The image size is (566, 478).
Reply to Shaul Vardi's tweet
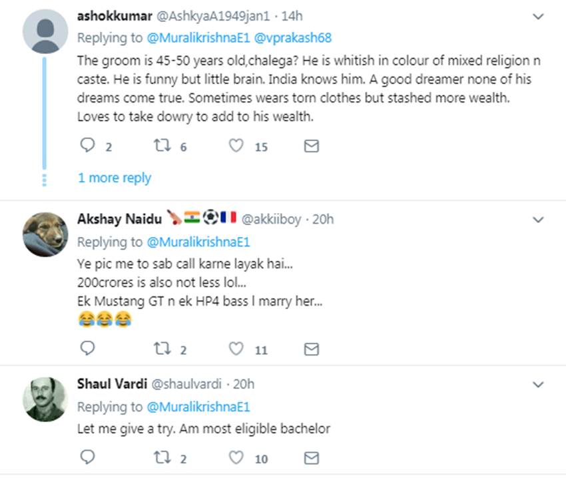[88, 457]
